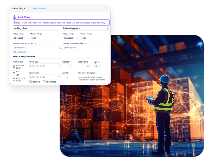Click the Create freight tab
Viewport: 204px width, 157px height.
(x=19, y=9)
